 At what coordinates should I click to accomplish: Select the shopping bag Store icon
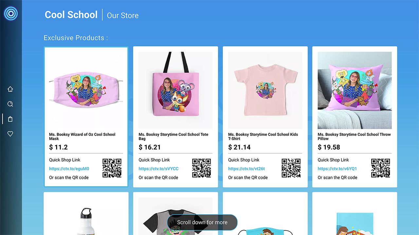(x=10, y=119)
